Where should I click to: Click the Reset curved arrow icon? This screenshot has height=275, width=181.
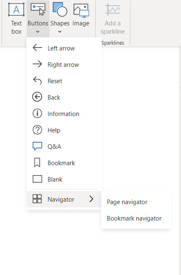tap(37, 80)
